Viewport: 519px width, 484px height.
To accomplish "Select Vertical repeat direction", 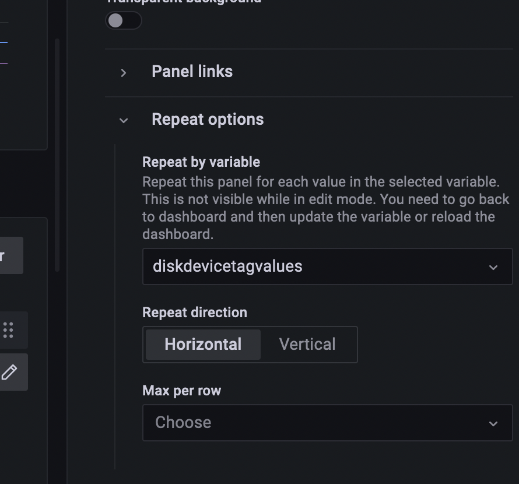I will pos(307,344).
